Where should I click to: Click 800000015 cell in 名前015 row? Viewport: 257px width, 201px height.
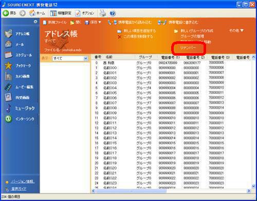(x=191, y=143)
